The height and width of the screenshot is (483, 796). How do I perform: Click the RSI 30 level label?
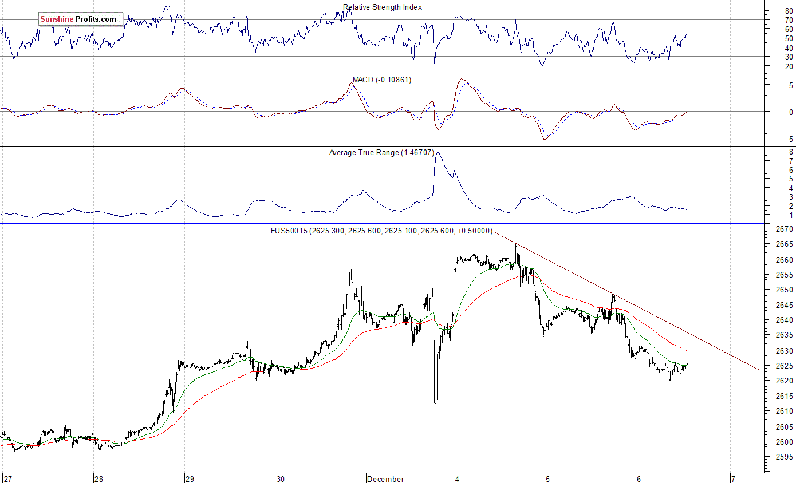click(x=789, y=57)
